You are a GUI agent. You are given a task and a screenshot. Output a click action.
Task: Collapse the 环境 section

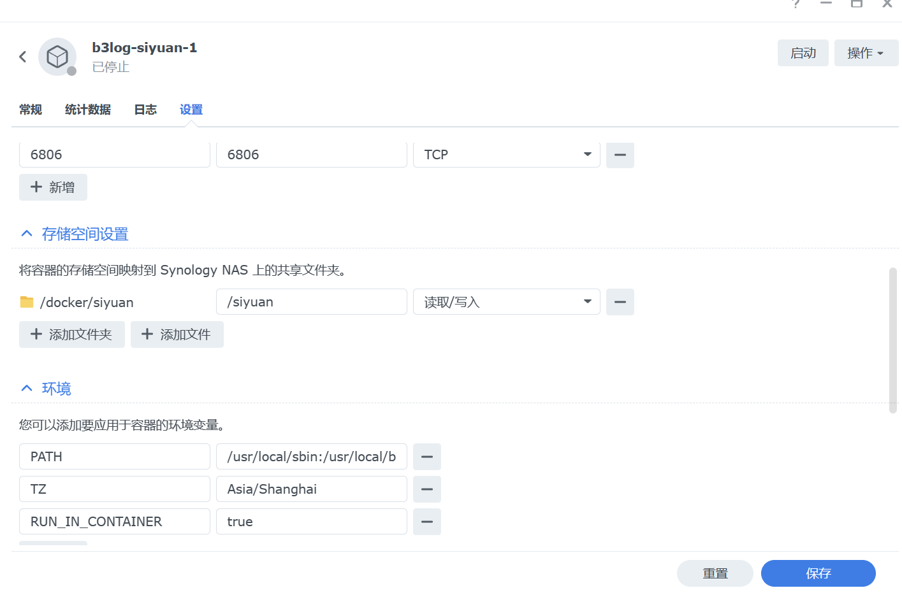[x=27, y=389]
